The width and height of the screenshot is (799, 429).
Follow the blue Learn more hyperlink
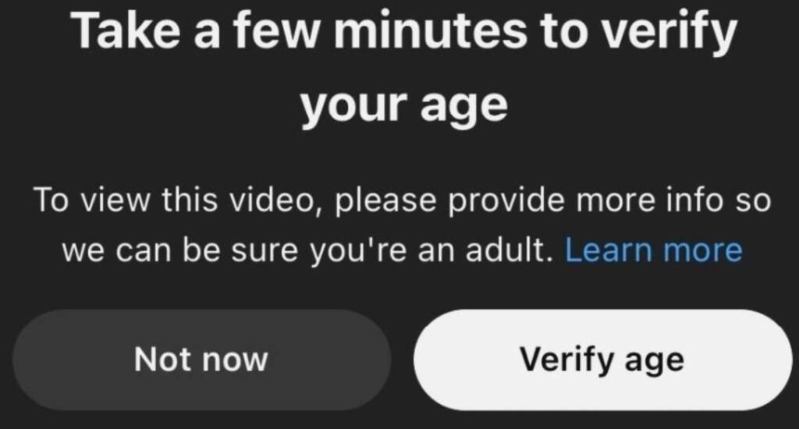pyautogui.click(x=653, y=250)
